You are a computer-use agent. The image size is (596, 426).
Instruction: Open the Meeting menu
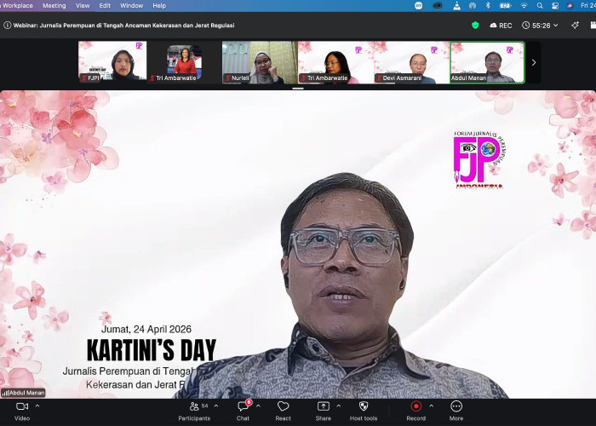click(x=54, y=6)
